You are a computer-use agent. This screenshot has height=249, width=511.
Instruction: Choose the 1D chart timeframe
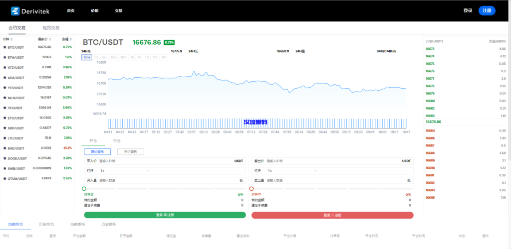coord(147,57)
